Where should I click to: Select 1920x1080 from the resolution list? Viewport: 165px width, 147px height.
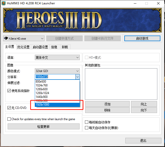tap(42, 105)
